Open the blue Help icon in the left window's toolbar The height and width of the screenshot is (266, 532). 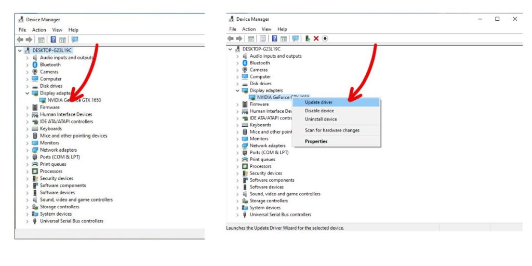(x=54, y=39)
